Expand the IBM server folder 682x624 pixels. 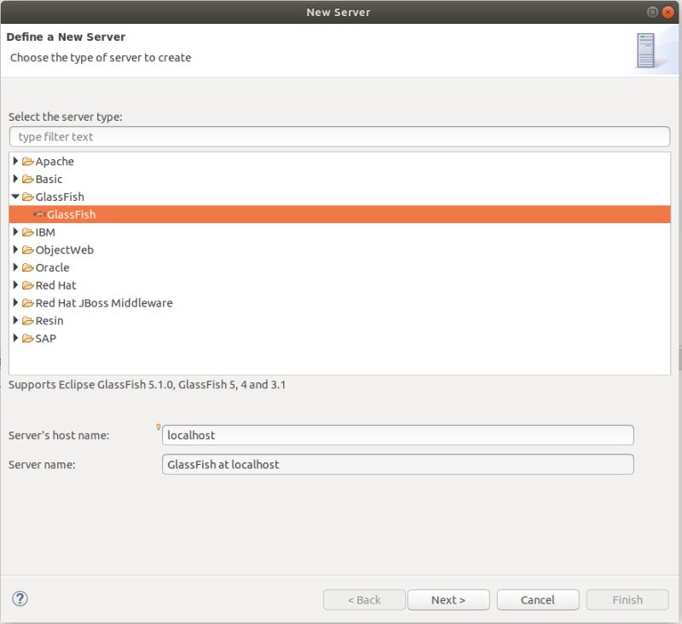[15, 232]
